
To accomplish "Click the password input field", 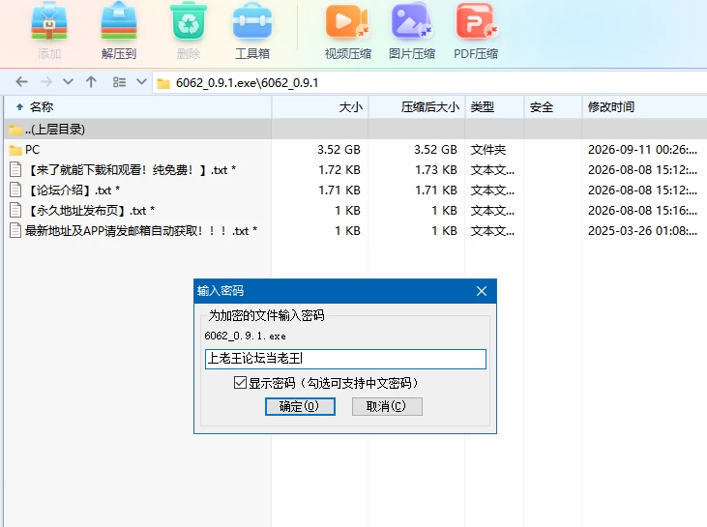I will coord(345,359).
